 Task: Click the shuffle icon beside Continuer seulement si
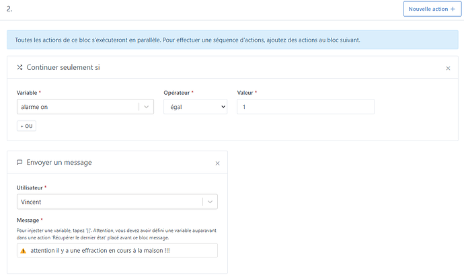click(20, 68)
